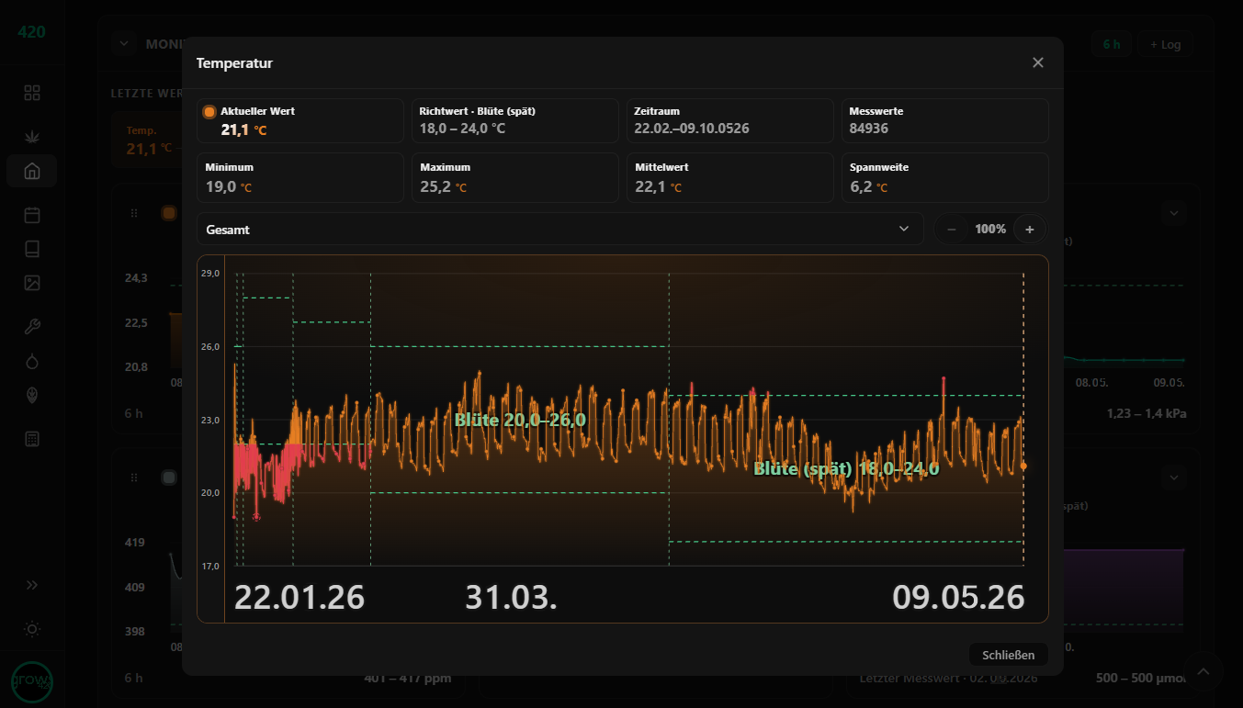Click the Mittelwert value 22,1 °C
The height and width of the screenshot is (708, 1243).
click(659, 187)
